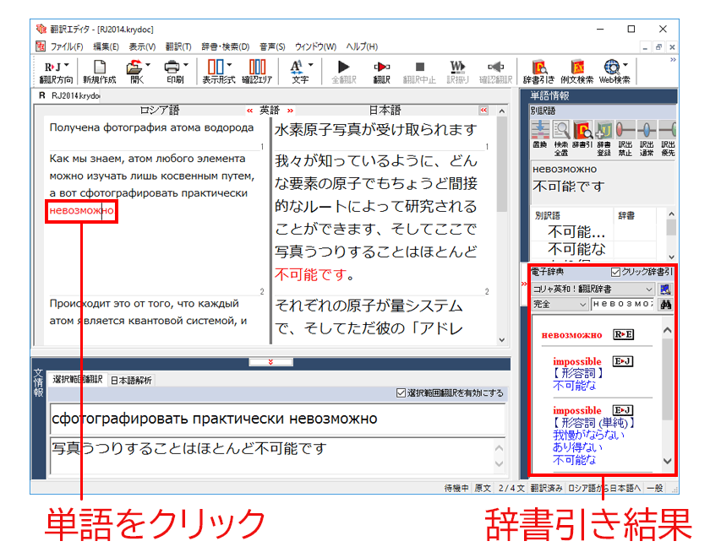Click the 辞書登録 register icon

click(x=603, y=130)
